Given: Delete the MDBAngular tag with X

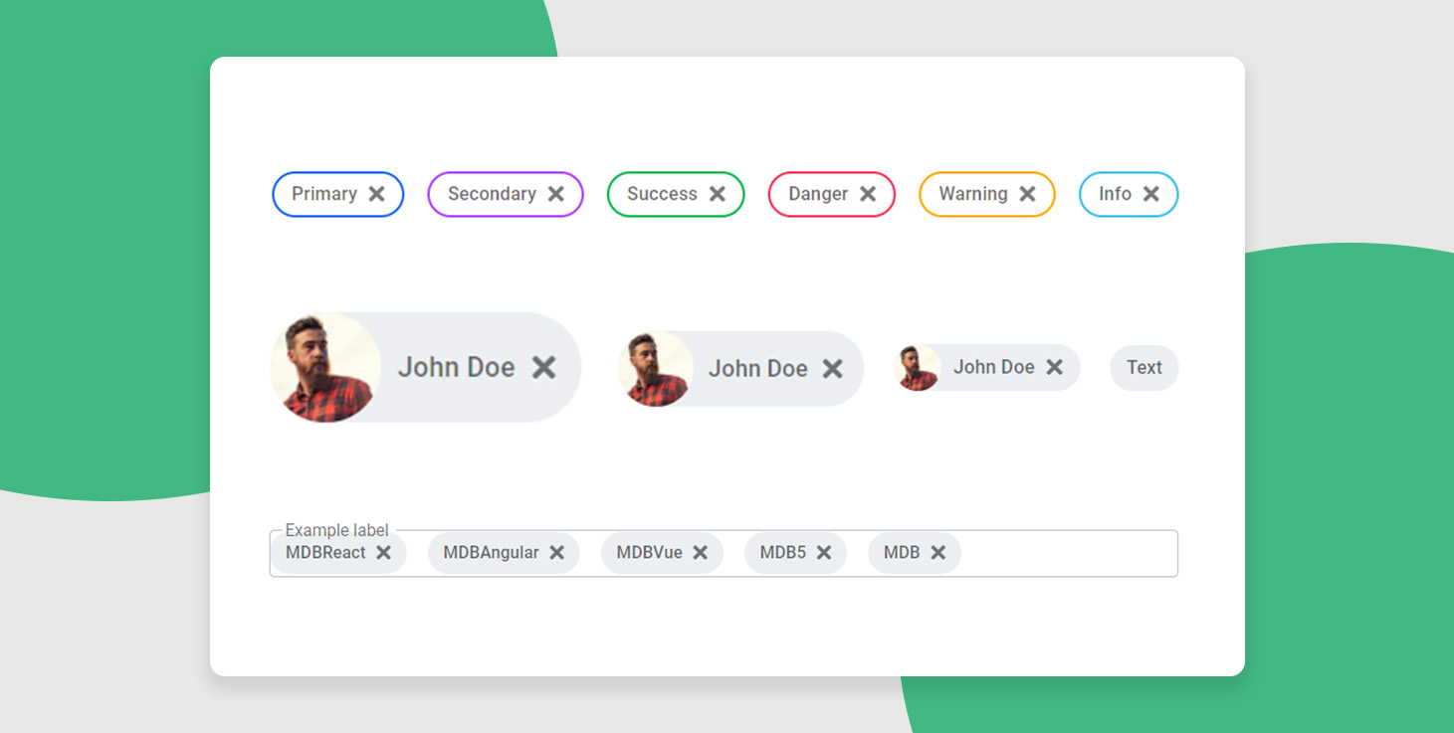Looking at the screenshot, I should click(556, 553).
